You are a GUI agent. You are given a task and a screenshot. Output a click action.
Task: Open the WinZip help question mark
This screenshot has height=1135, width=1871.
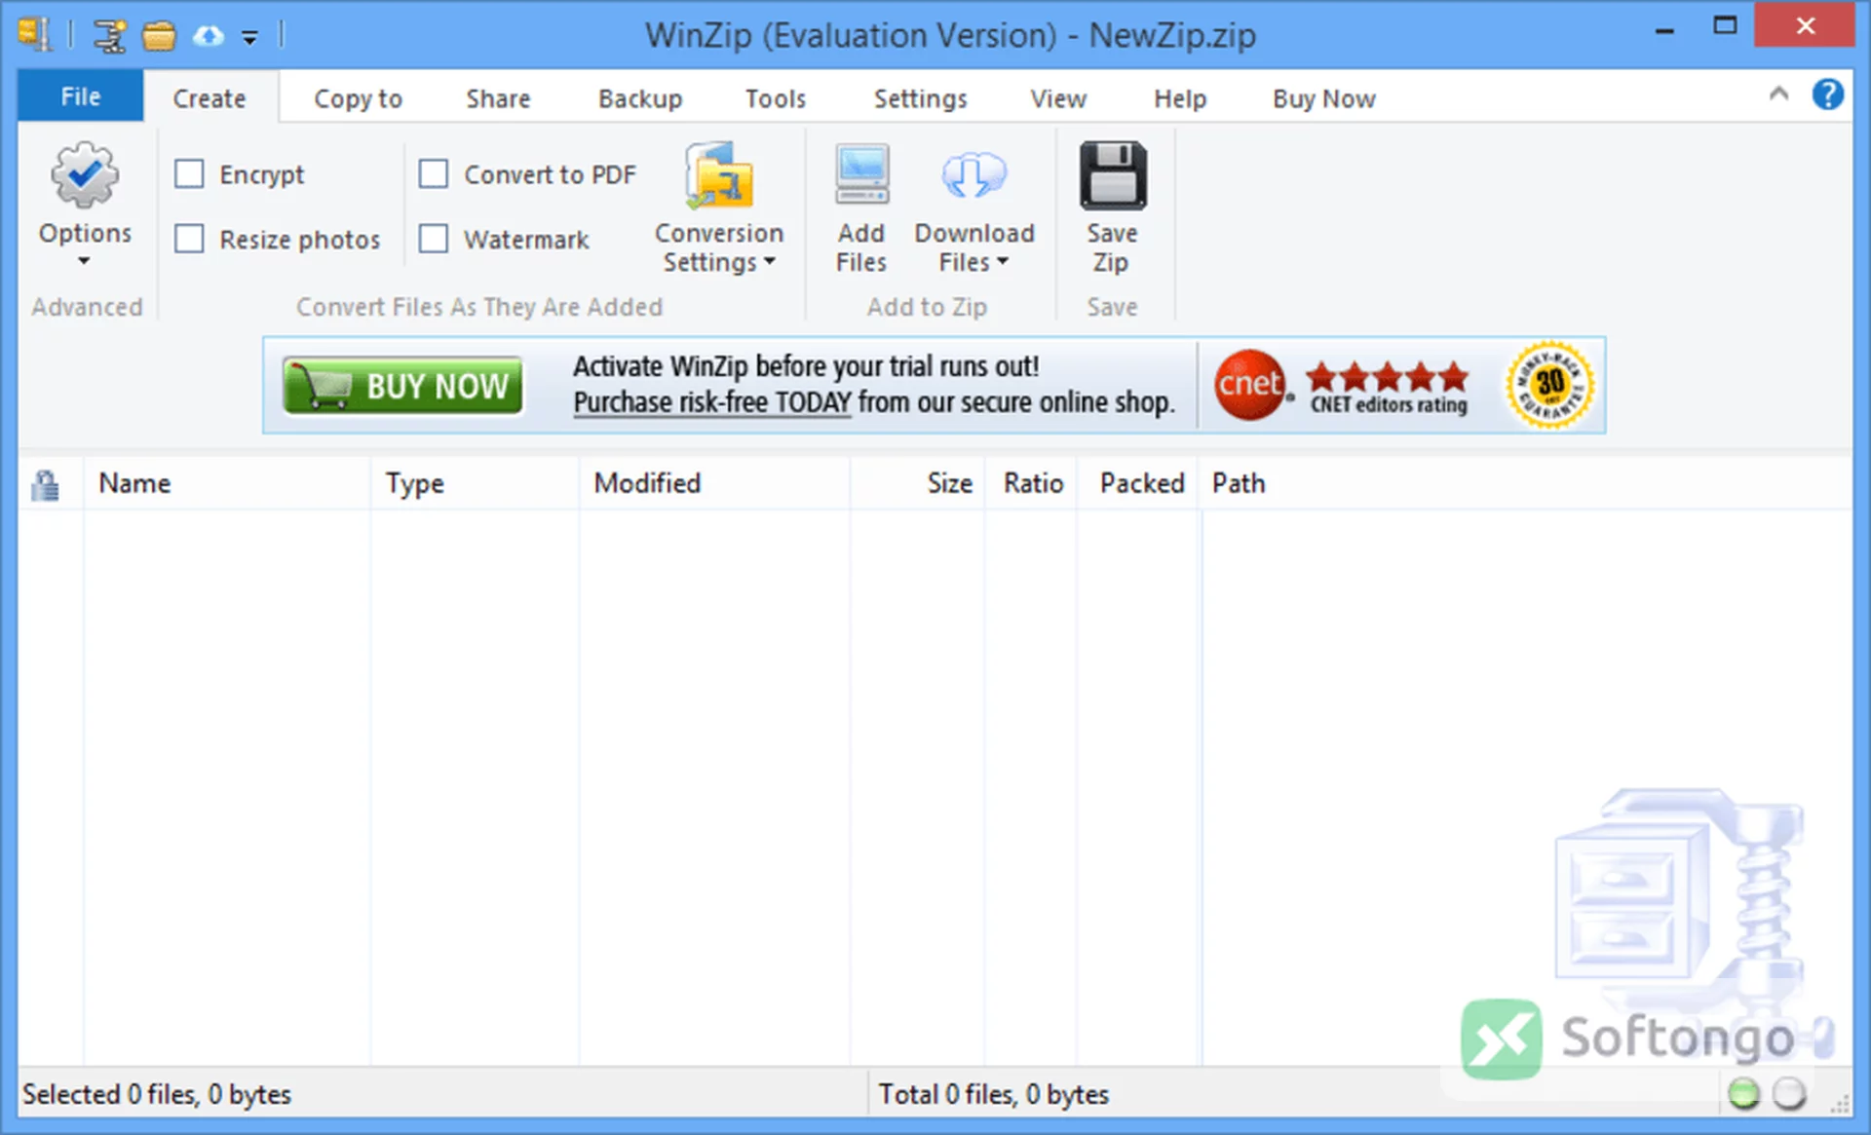tap(1827, 95)
